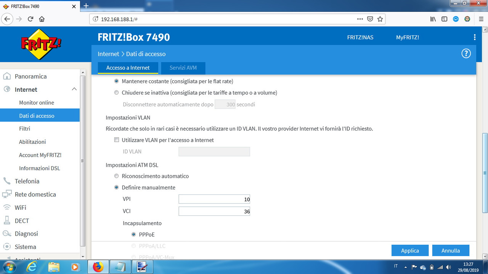Select the FRITZ!Box 7490 browser tab
488x274 pixels.
tap(40, 6)
